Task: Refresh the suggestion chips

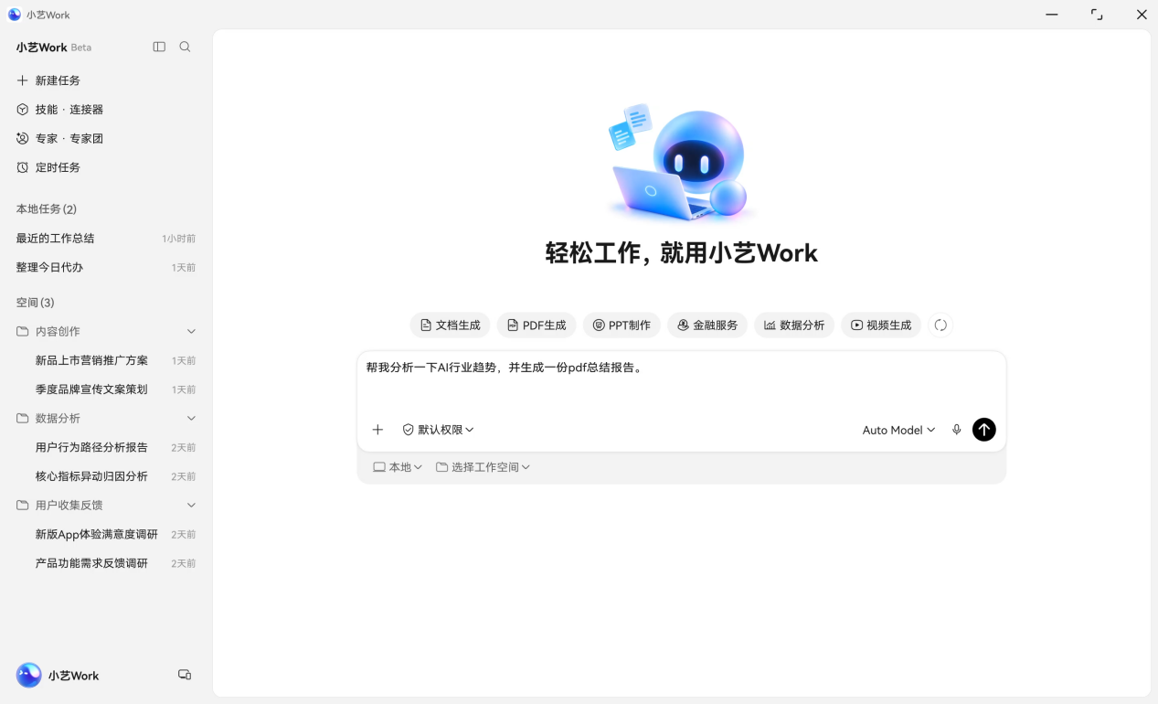Action: tap(940, 325)
